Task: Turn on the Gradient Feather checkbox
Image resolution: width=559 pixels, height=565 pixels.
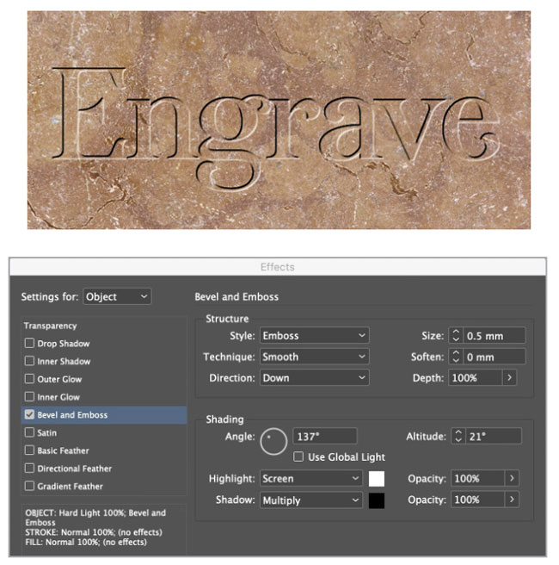Action: point(29,486)
